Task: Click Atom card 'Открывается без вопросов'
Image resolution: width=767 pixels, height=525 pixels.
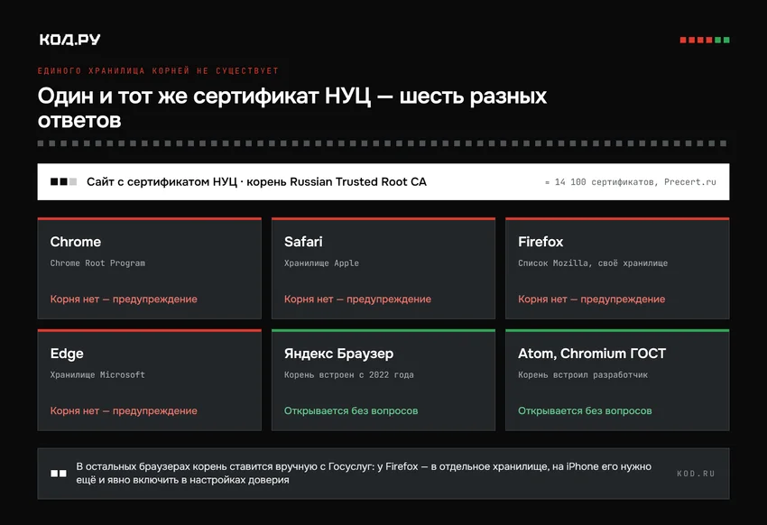Action: (585, 411)
